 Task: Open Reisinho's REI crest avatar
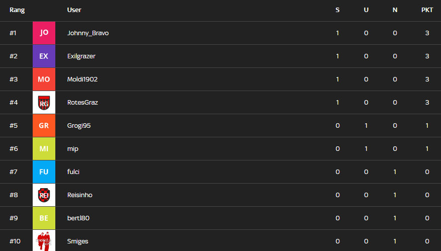[x=44, y=195]
